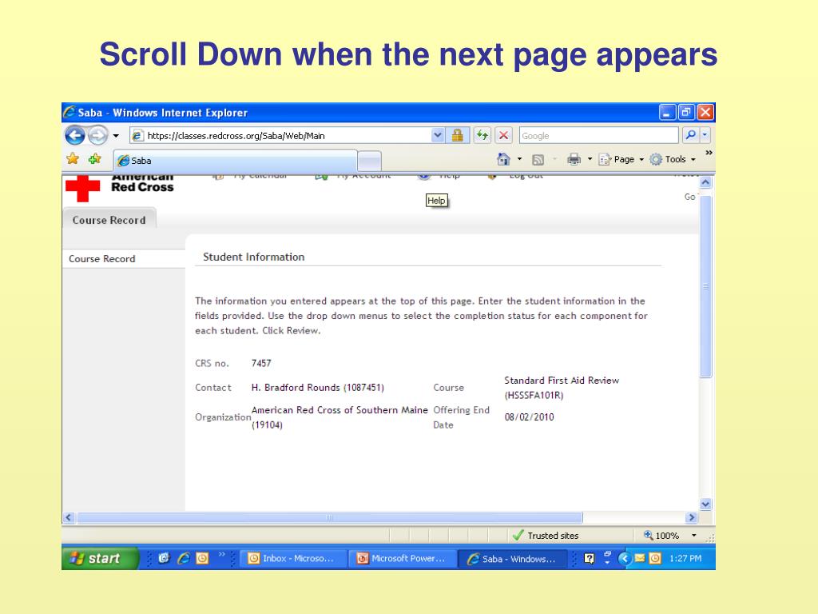
Task: Click contact H. Bradford Rounds (1087451)
Action: pyautogui.click(x=318, y=388)
